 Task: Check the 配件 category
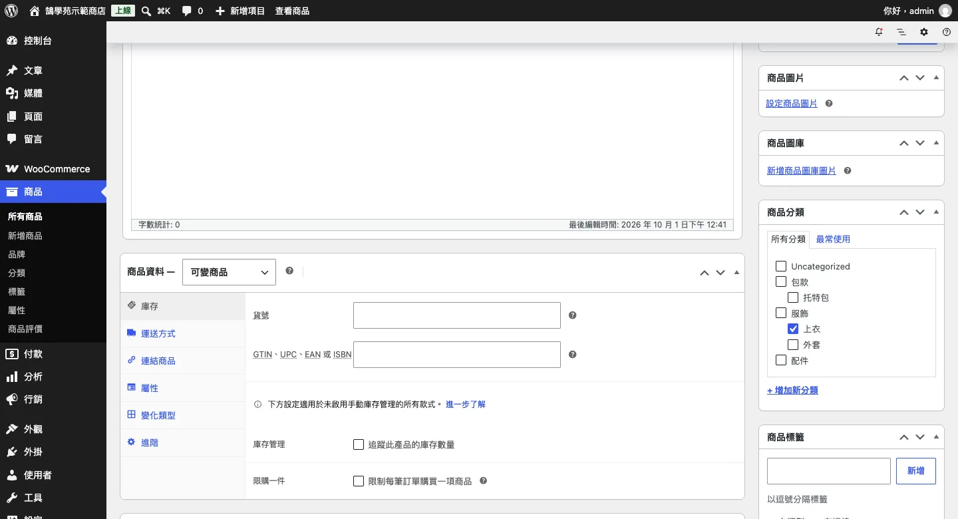pos(781,360)
